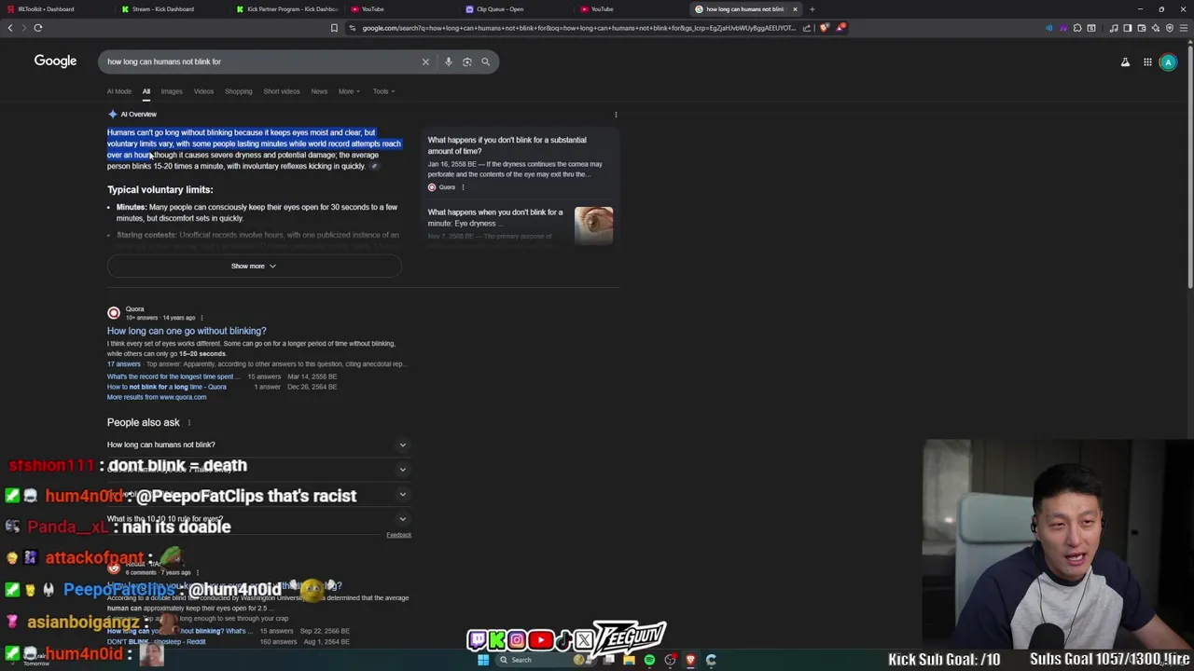Open the People also ask options menu
This screenshot has height=671, width=1194.
click(188, 423)
